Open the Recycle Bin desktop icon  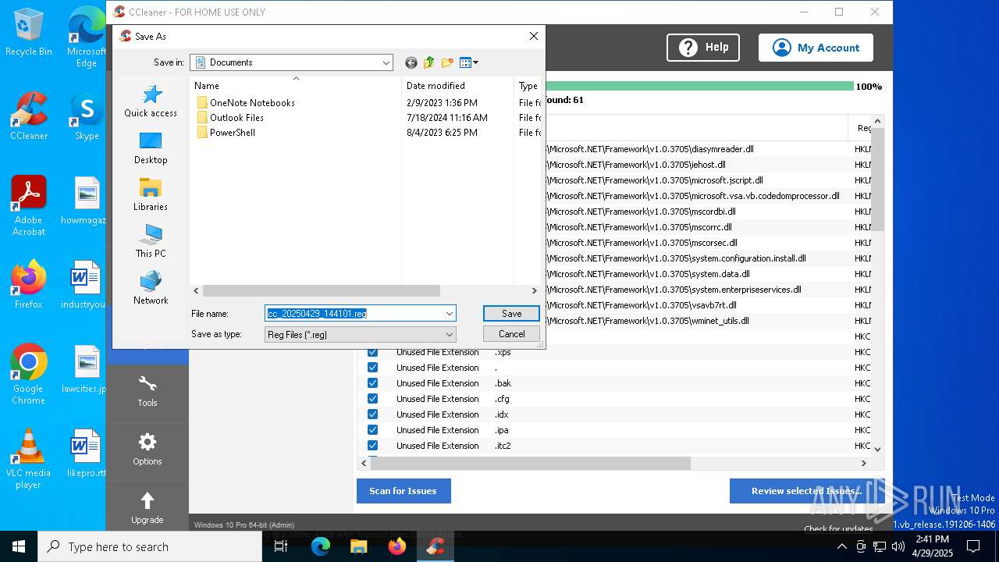point(29,33)
